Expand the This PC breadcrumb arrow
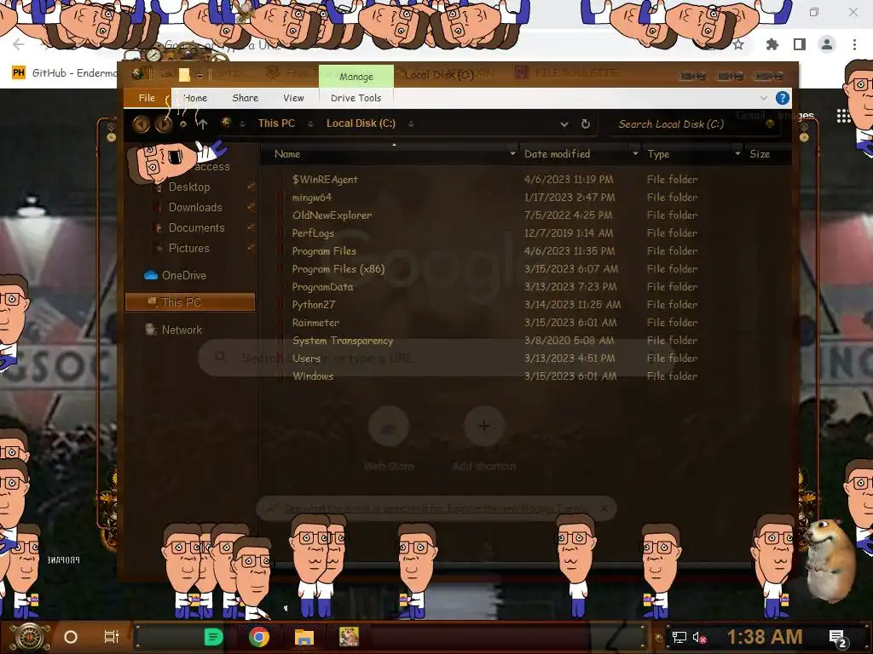Image resolution: width=873 pixels, height=654 pixels. [x=310, y=124]
